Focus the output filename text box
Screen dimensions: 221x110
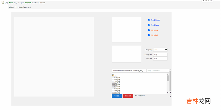(x=157, y=71)
